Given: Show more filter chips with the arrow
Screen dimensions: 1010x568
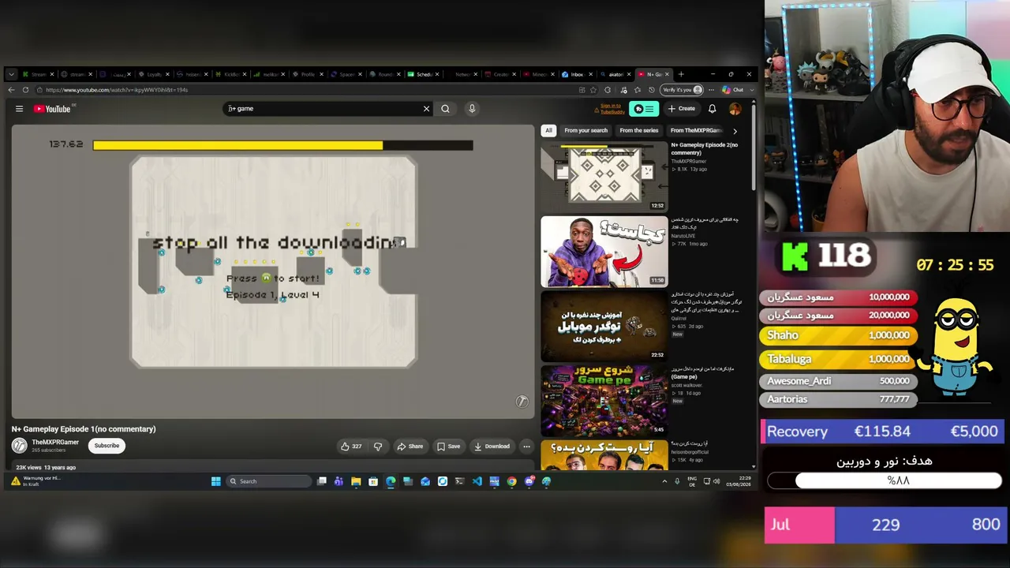Looking at the screenshot, I should [735, 131].
